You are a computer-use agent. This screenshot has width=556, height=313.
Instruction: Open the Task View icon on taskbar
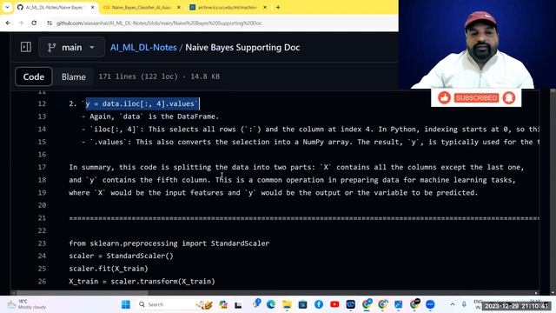click(x=238, y=304)
